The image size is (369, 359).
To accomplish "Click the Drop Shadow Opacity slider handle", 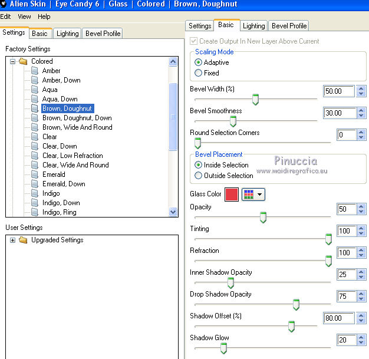I will click(x=296, y=305).
